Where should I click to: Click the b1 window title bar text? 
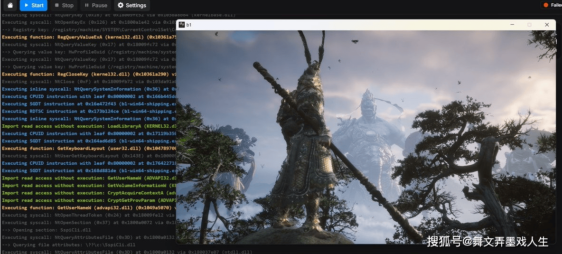189,25
